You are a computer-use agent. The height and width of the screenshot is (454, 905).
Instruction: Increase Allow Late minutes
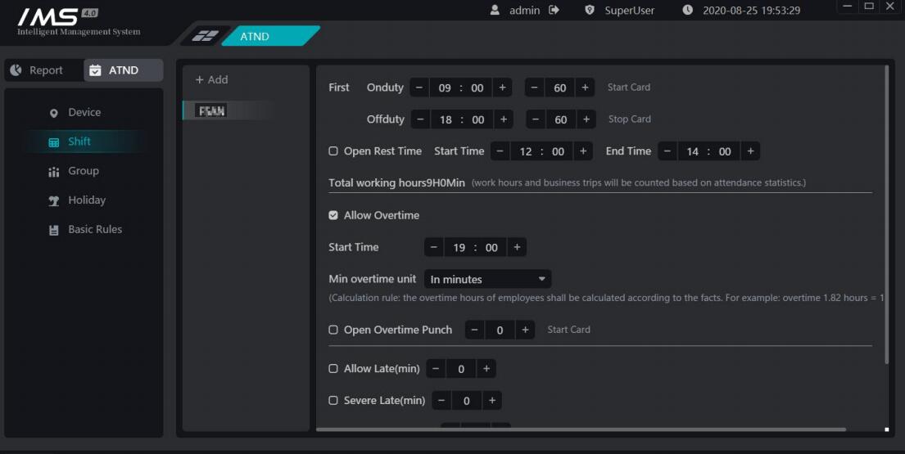486,368
